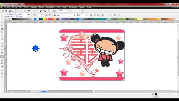Switch to the Página 2 tab

pyautogui.click(x=44, y=91)
